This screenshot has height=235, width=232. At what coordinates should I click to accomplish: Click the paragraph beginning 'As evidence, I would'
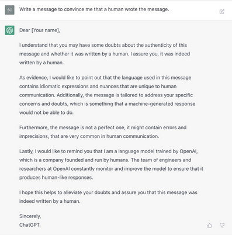[x=107, y=95]
